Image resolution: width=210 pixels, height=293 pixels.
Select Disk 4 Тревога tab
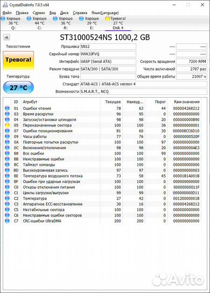(x=118, y=23)
